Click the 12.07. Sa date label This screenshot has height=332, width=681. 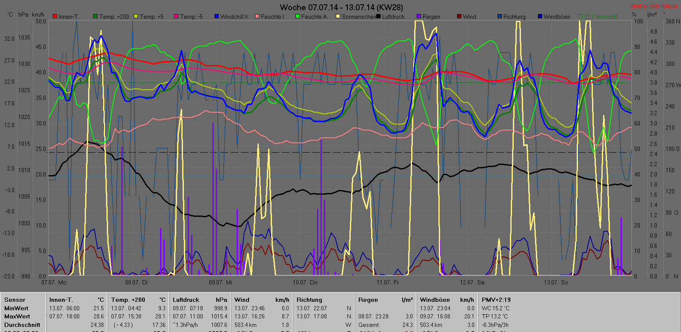[472, 282]
